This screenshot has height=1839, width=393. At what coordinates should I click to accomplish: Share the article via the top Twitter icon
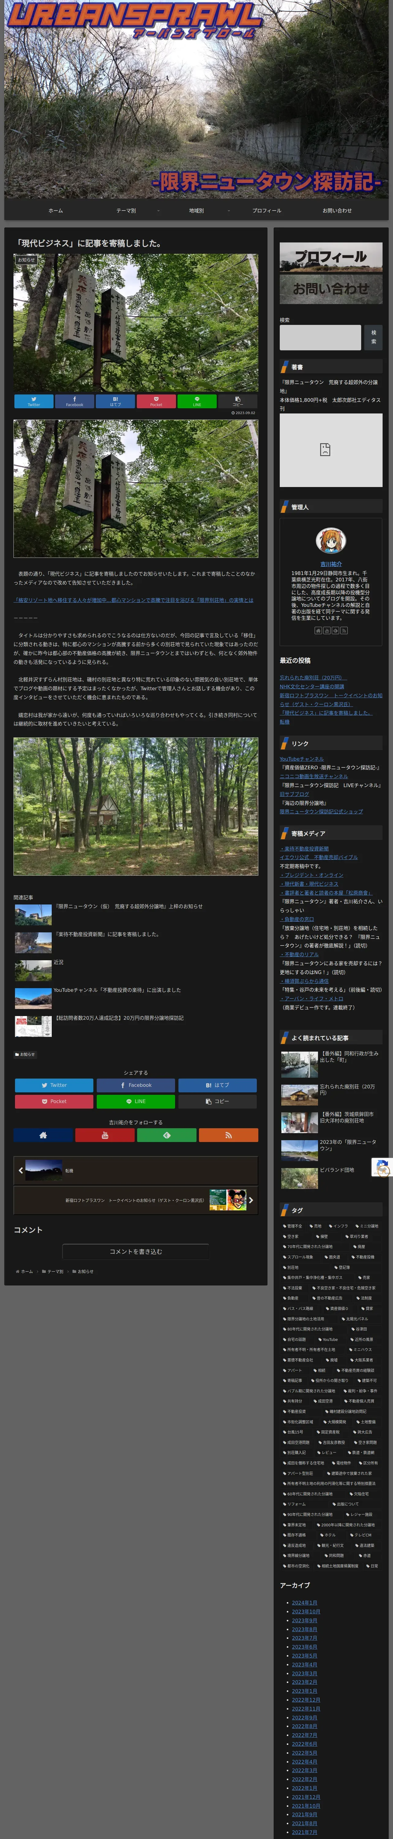pyautogui.click(x=34, y=401)
